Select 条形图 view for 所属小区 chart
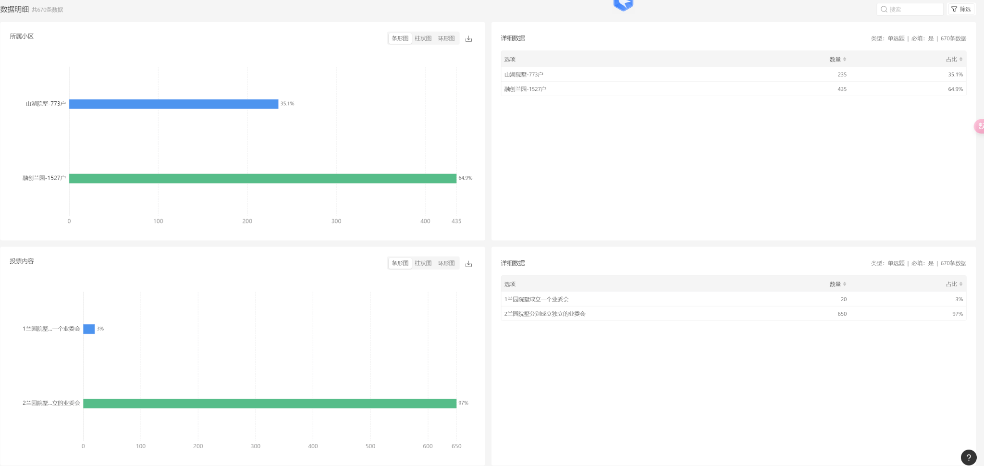Screen dimensions: 984x466 pos(400,38)
